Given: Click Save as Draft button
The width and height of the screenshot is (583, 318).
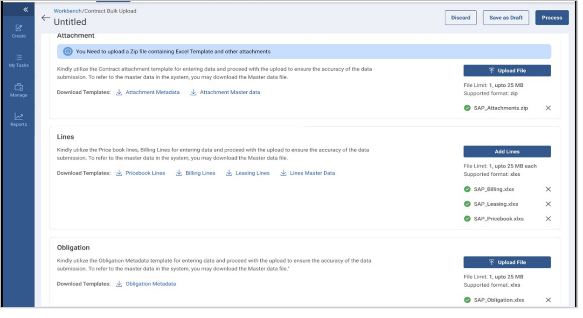Looking at the screenshot, I should [x=506, y=18].
